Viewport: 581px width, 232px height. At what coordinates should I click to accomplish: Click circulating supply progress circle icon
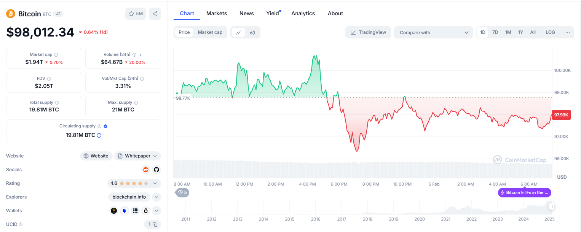pyautogui.click(x=99, y=135)
